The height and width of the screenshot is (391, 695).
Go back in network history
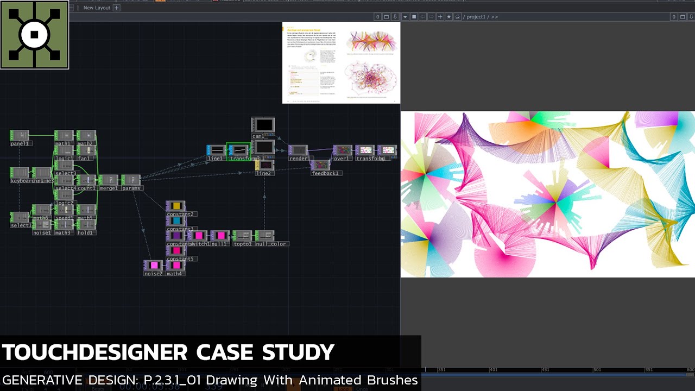pyautogui.click(x=422, y=17)
